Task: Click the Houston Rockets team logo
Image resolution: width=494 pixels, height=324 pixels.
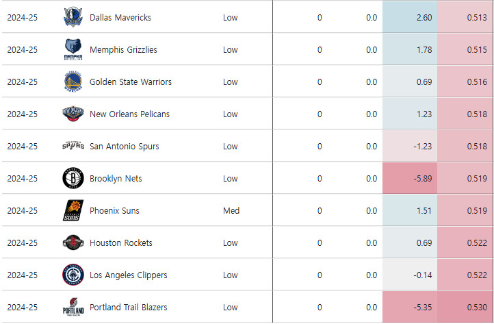Action: click(72, 242)
